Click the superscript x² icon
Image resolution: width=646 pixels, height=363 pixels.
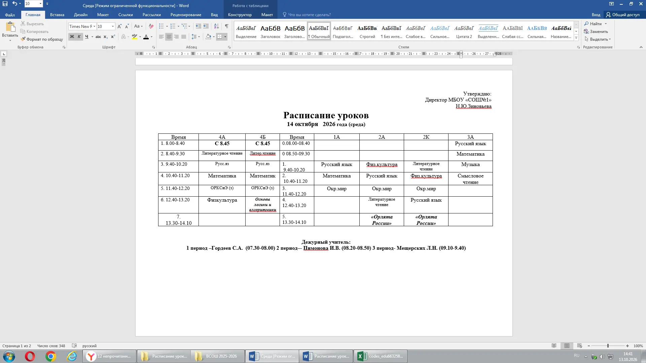click(113, 37)
